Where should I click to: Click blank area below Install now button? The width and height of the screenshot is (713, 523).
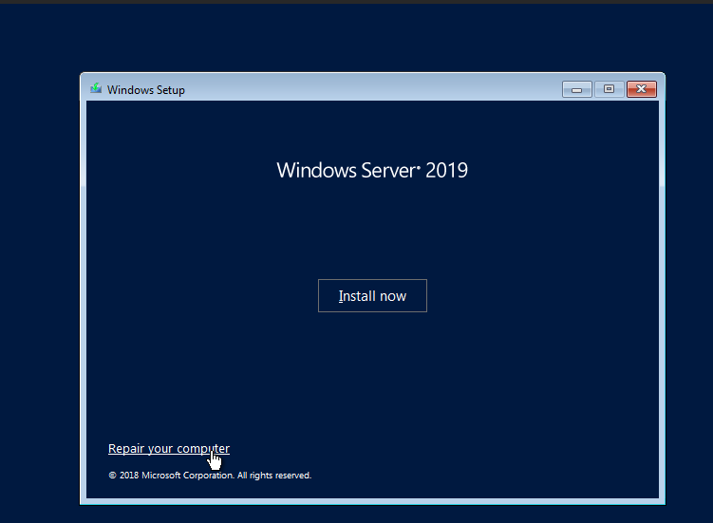[372, 380]
